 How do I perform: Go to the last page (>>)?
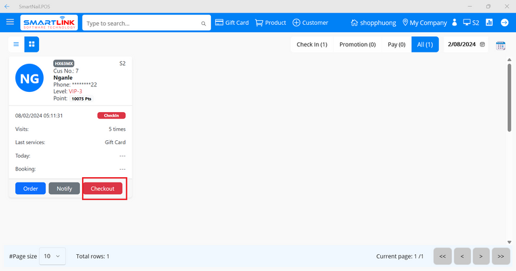500,256
